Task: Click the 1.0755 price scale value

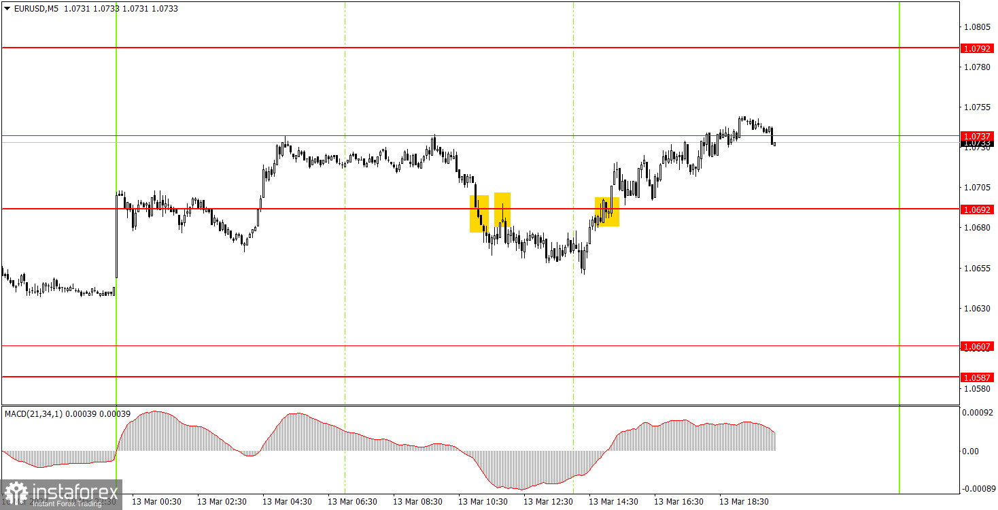Action: pyautogui.click(x=976, y=107)
